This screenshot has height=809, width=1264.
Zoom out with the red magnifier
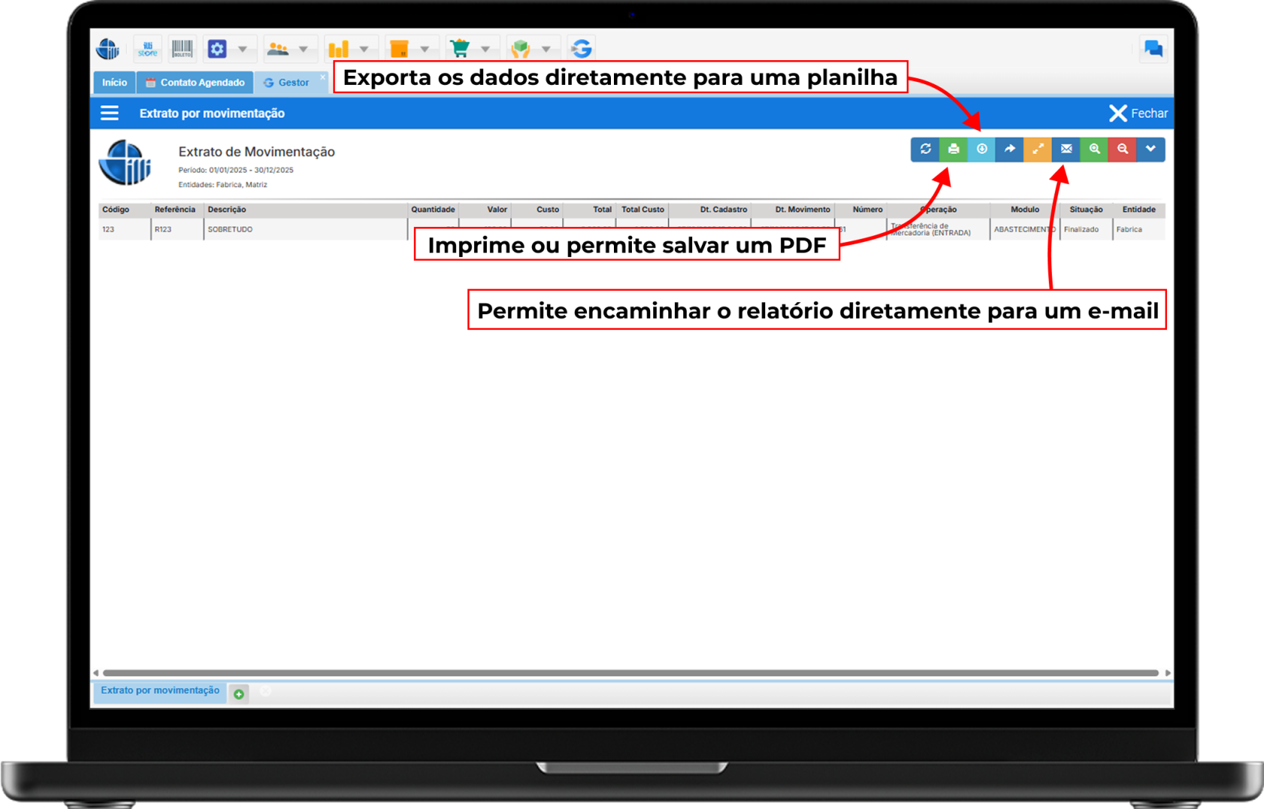pos(1123,149)
